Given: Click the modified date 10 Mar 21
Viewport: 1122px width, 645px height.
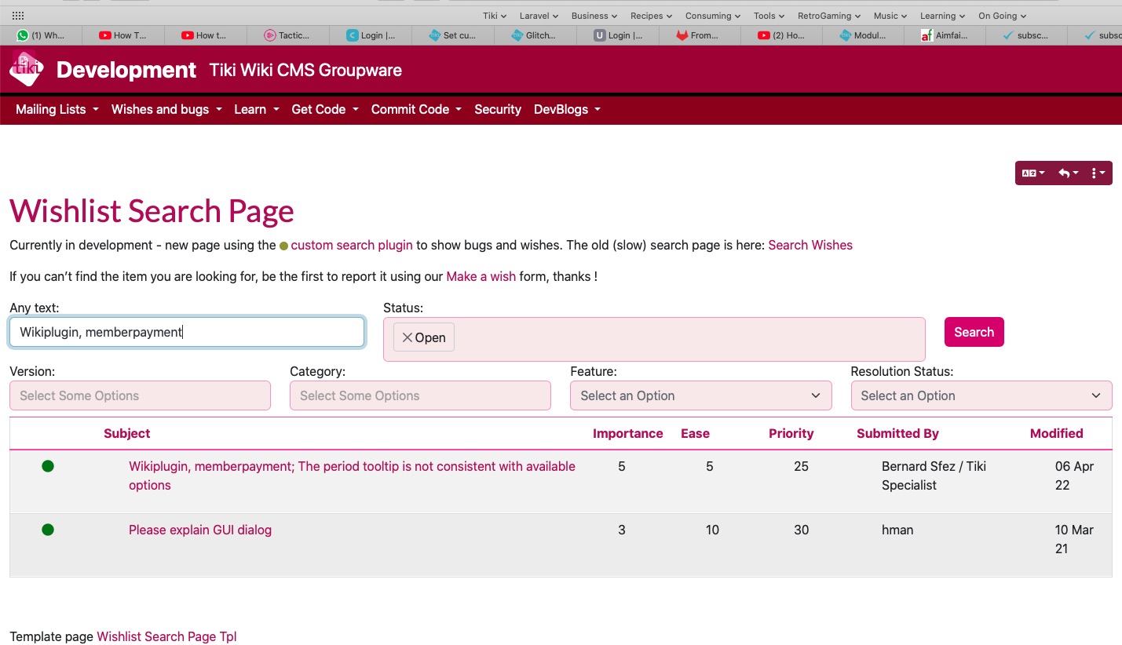Looking at the screenshot, I should [x=1074, y=539].
